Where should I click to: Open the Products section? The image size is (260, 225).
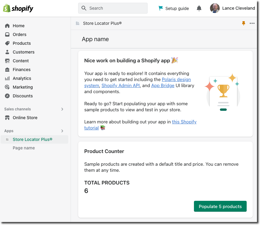coord(21,43)
